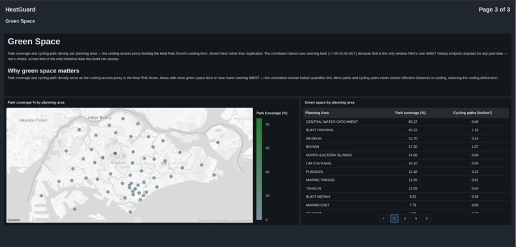Sort by the Planning Area column header
516x247 pixels.
tap(317, 113)
